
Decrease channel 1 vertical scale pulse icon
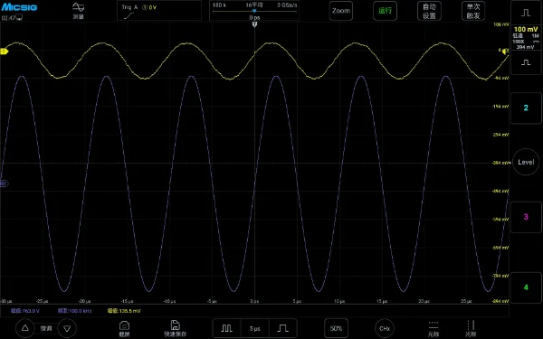[x=526, y=62]
